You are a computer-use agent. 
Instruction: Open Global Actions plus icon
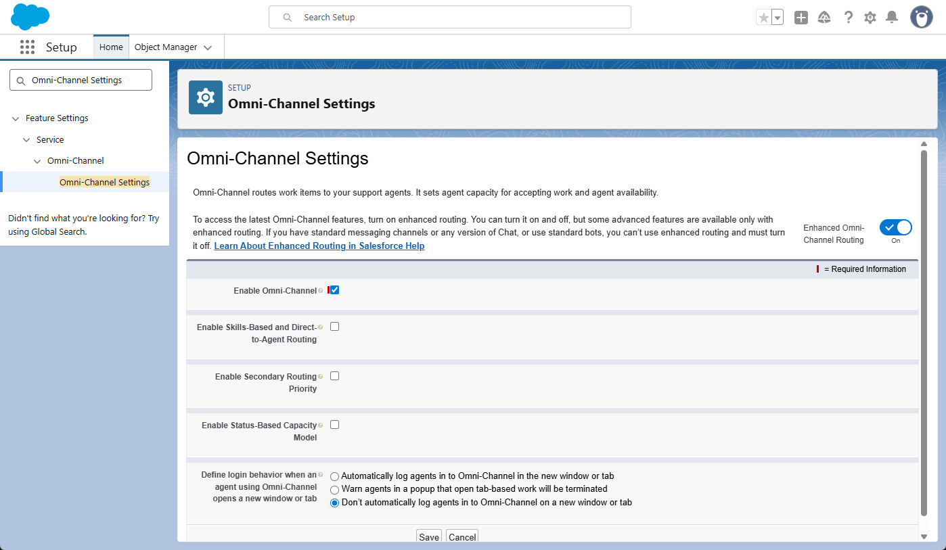[x=801, y=18]
